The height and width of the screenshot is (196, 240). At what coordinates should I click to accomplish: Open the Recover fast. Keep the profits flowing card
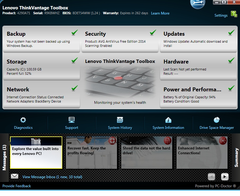pos(91,152)
